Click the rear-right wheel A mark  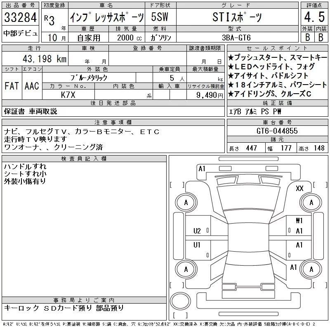tap(311, 269)
